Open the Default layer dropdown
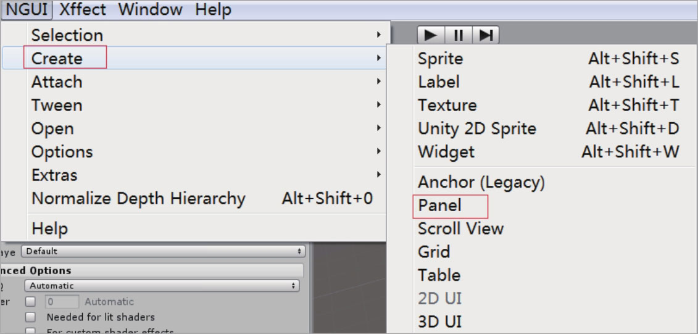The width and height of the screenshot is (698, 334). click(x=164, y=251)
